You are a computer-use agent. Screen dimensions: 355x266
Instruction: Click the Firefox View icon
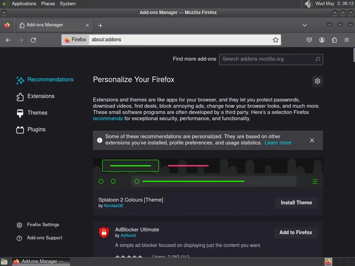[7, 25]
